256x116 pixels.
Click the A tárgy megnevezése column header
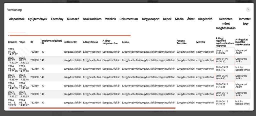tap(110, 42)
